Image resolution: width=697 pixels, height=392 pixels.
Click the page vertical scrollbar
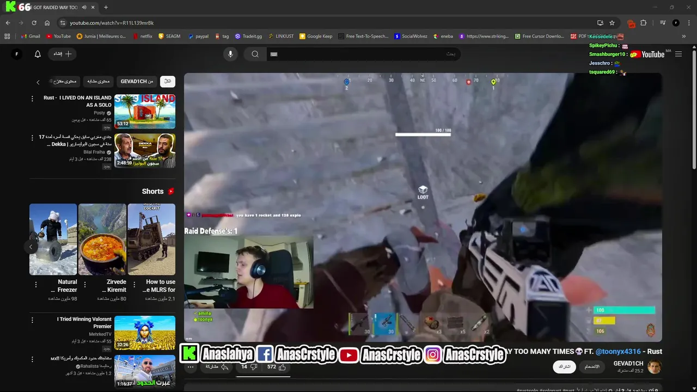694,109
